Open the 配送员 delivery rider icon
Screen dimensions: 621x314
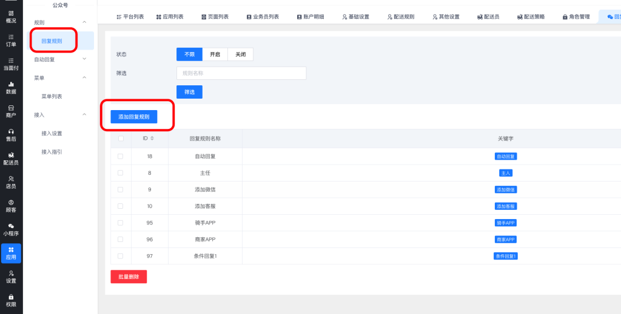(x=11, y=159)
